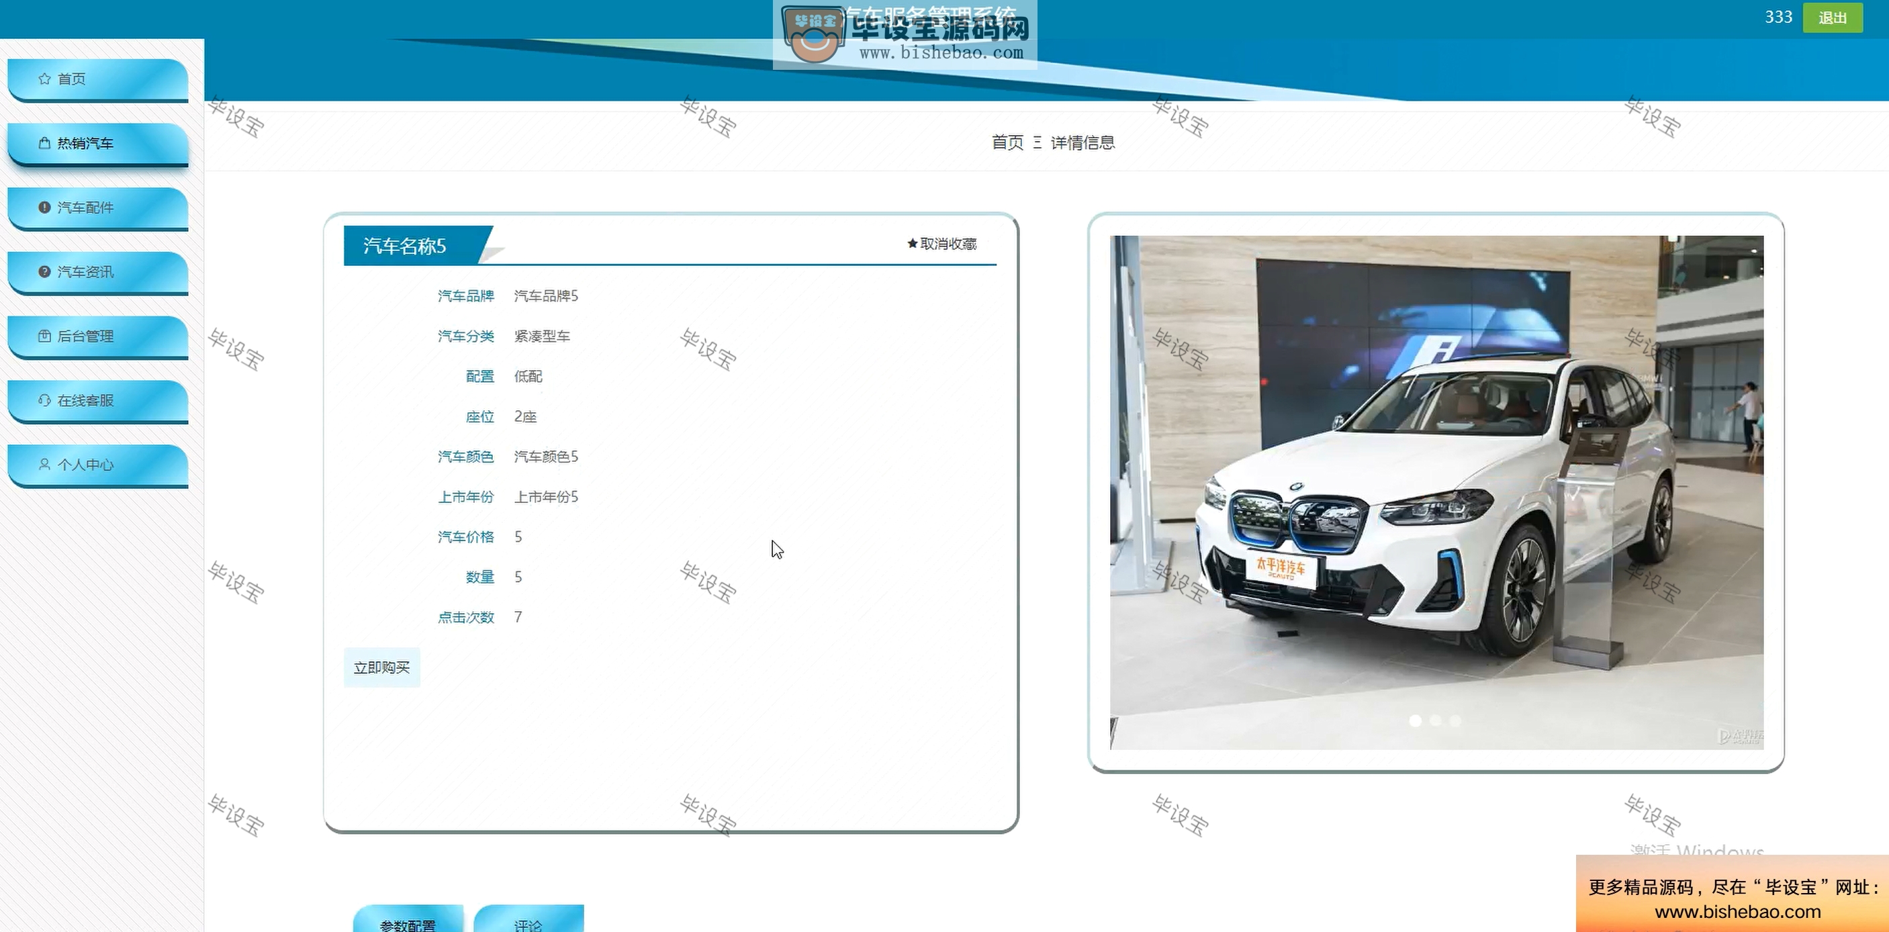The width and height of the screenshot is (1889, 932).
Task: Open the 汽车资讯 sidebar menu item
Action: tap(97, 272)
